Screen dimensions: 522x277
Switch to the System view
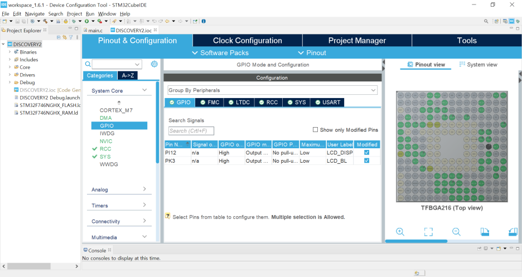(478, 65)
